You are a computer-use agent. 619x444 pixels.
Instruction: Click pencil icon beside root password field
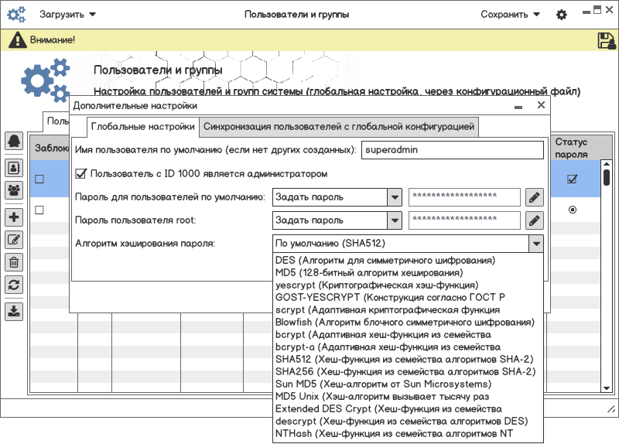(x=534, y=220)
